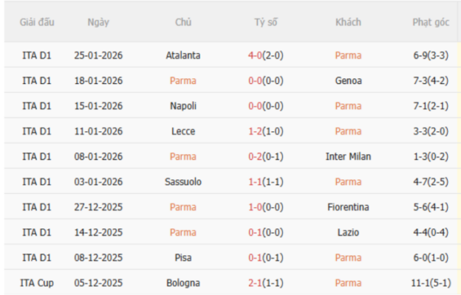Select the Giải đấu column header
The height and width of the screenshot is (295, 461).
click(36, 22)
